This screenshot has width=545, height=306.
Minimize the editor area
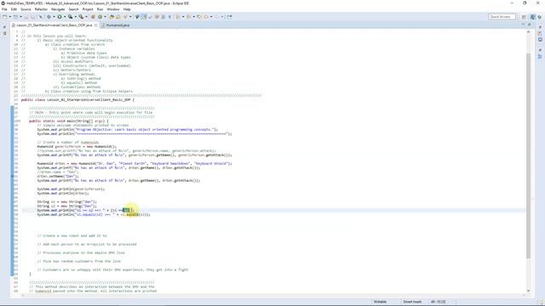pyautogui.click(x=523, y=25)
